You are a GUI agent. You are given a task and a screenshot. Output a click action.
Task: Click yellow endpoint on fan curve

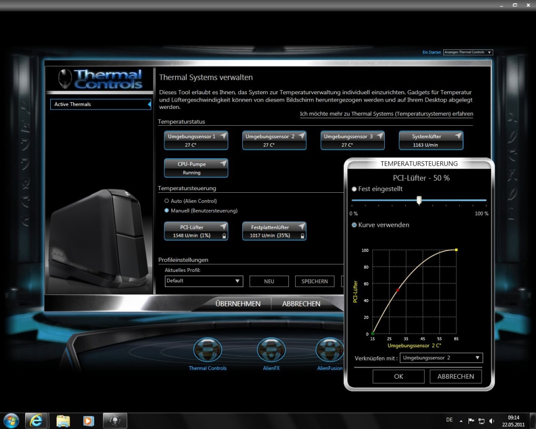456,250
